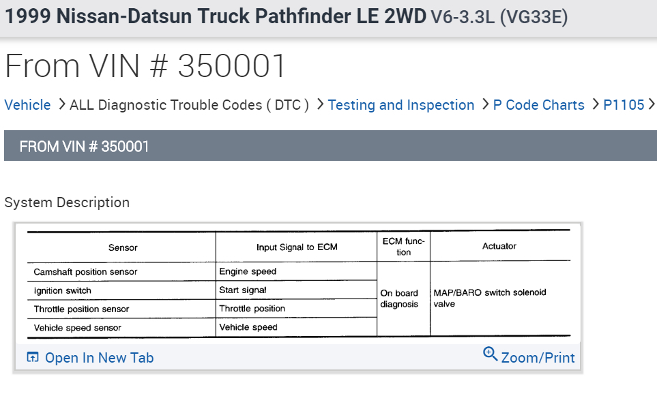657x396 pixels.
Task: Open Testing and Inspection breadcrumb link
Action: click(x=401, y=105)
